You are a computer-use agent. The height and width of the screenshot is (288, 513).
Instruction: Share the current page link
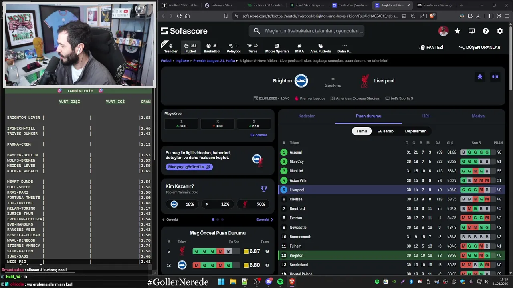422,16
